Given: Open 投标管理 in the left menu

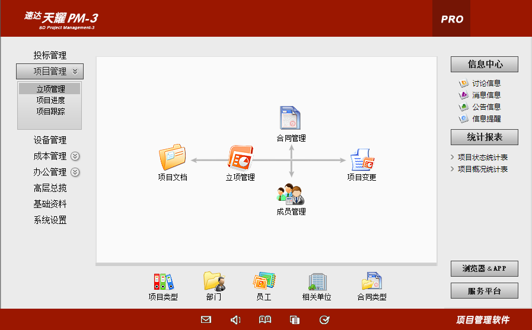Looking at the screenshot, I should click(x=50, y=55).
